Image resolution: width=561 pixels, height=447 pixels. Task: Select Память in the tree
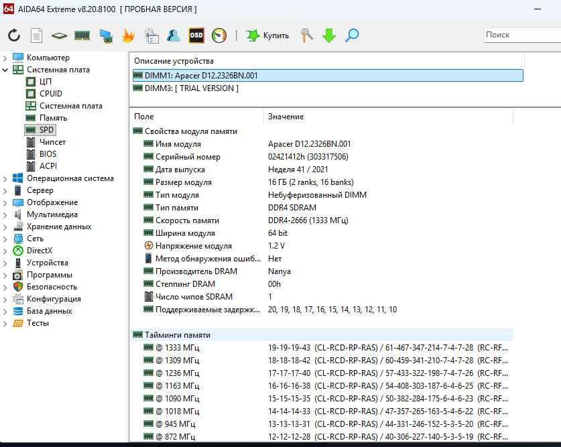click(x=53, y=118)
